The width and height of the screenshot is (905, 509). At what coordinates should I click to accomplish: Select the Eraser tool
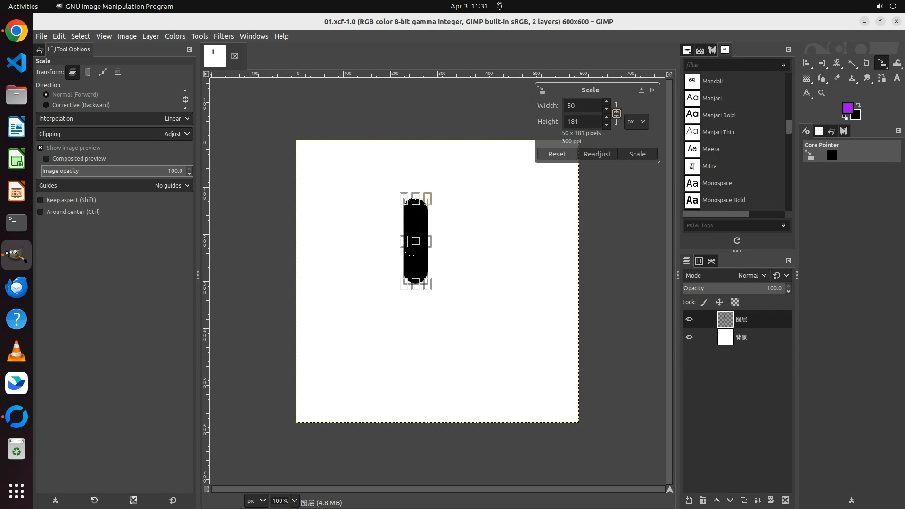coord(837,78)
